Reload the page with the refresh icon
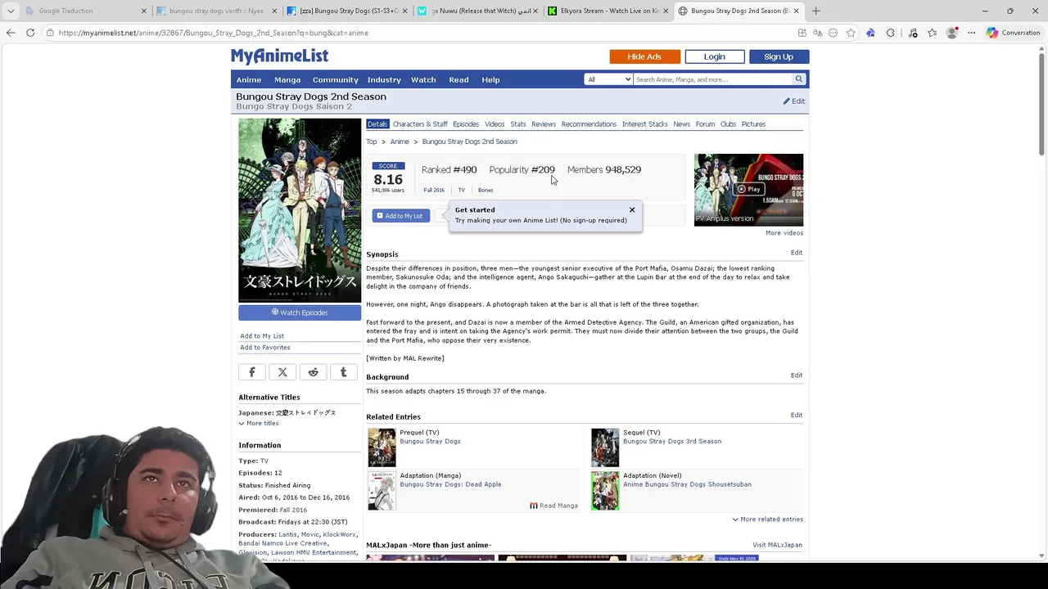Viewport: 1048px width, 589px height. click(30, 33)
